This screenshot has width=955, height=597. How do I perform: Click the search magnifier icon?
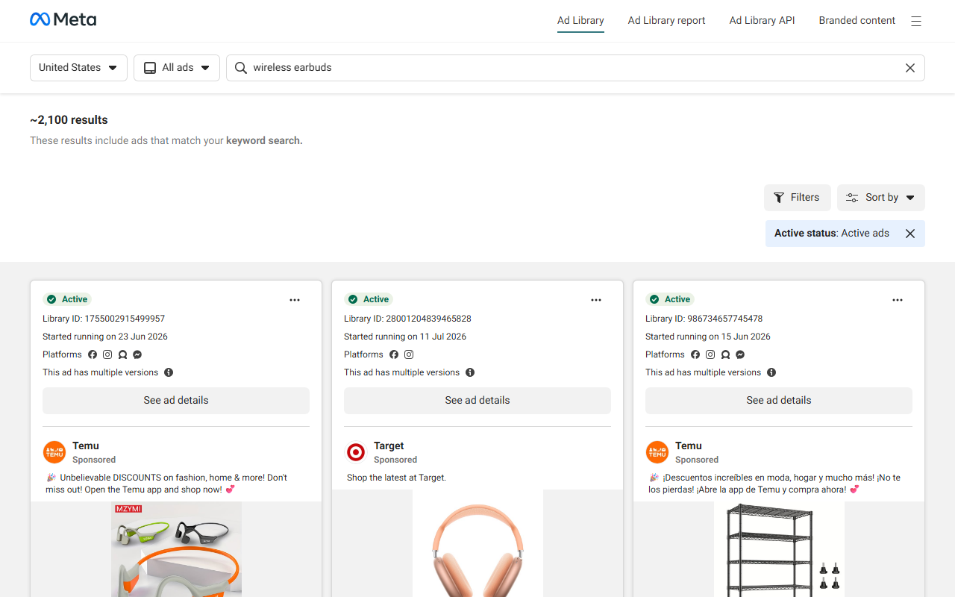tap(240, 68)
